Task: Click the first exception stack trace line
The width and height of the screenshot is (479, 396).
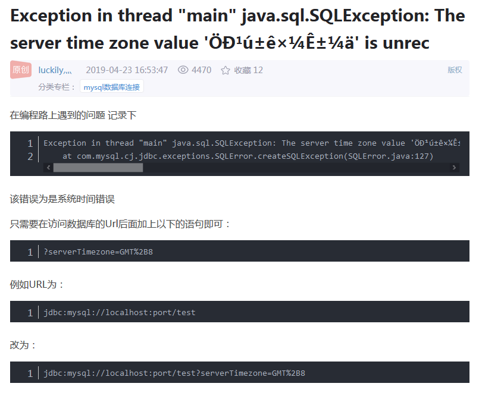Action: click(252, 143)
